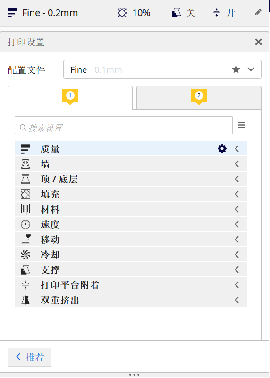The image size is (270, 378).
Task: Select the extruder 1 tab
Action: (x=70, y=98)
